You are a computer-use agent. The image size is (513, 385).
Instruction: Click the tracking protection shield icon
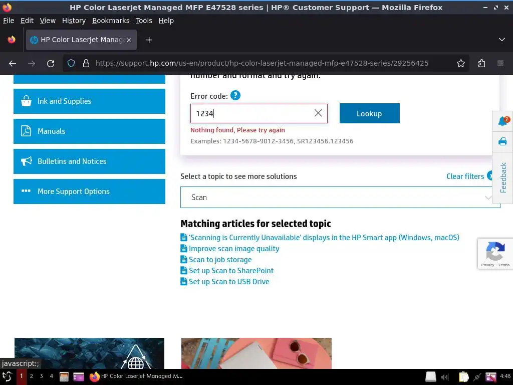point(71,63)
